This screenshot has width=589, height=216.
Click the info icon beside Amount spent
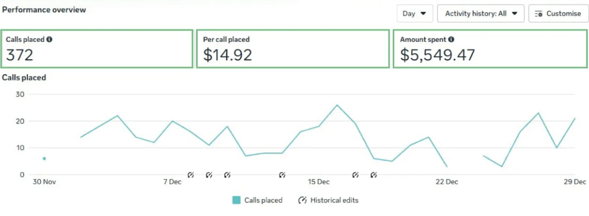pos(451,40)
